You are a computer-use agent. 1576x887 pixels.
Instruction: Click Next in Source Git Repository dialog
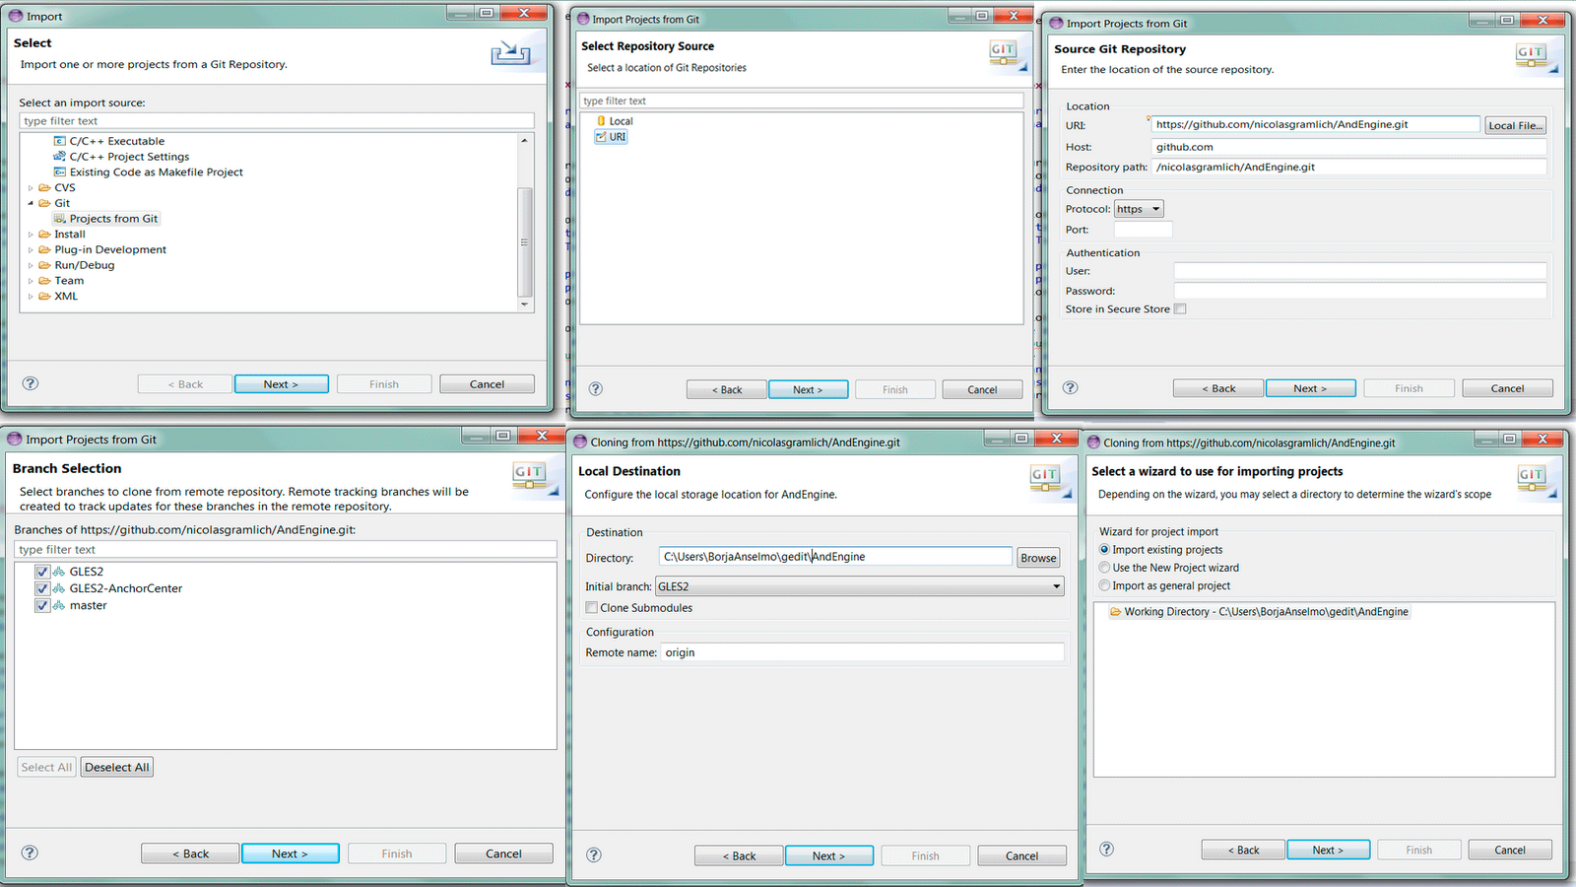coord(1311,388)
